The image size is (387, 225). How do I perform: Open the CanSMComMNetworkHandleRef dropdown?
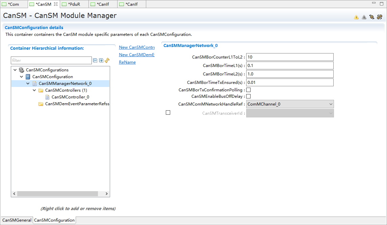(x=290, y=104)
